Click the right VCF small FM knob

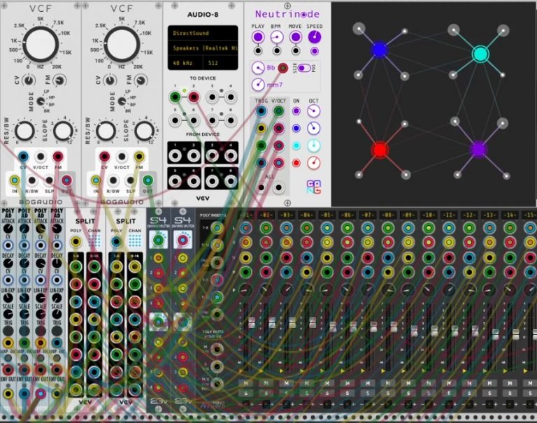(141, 80)
